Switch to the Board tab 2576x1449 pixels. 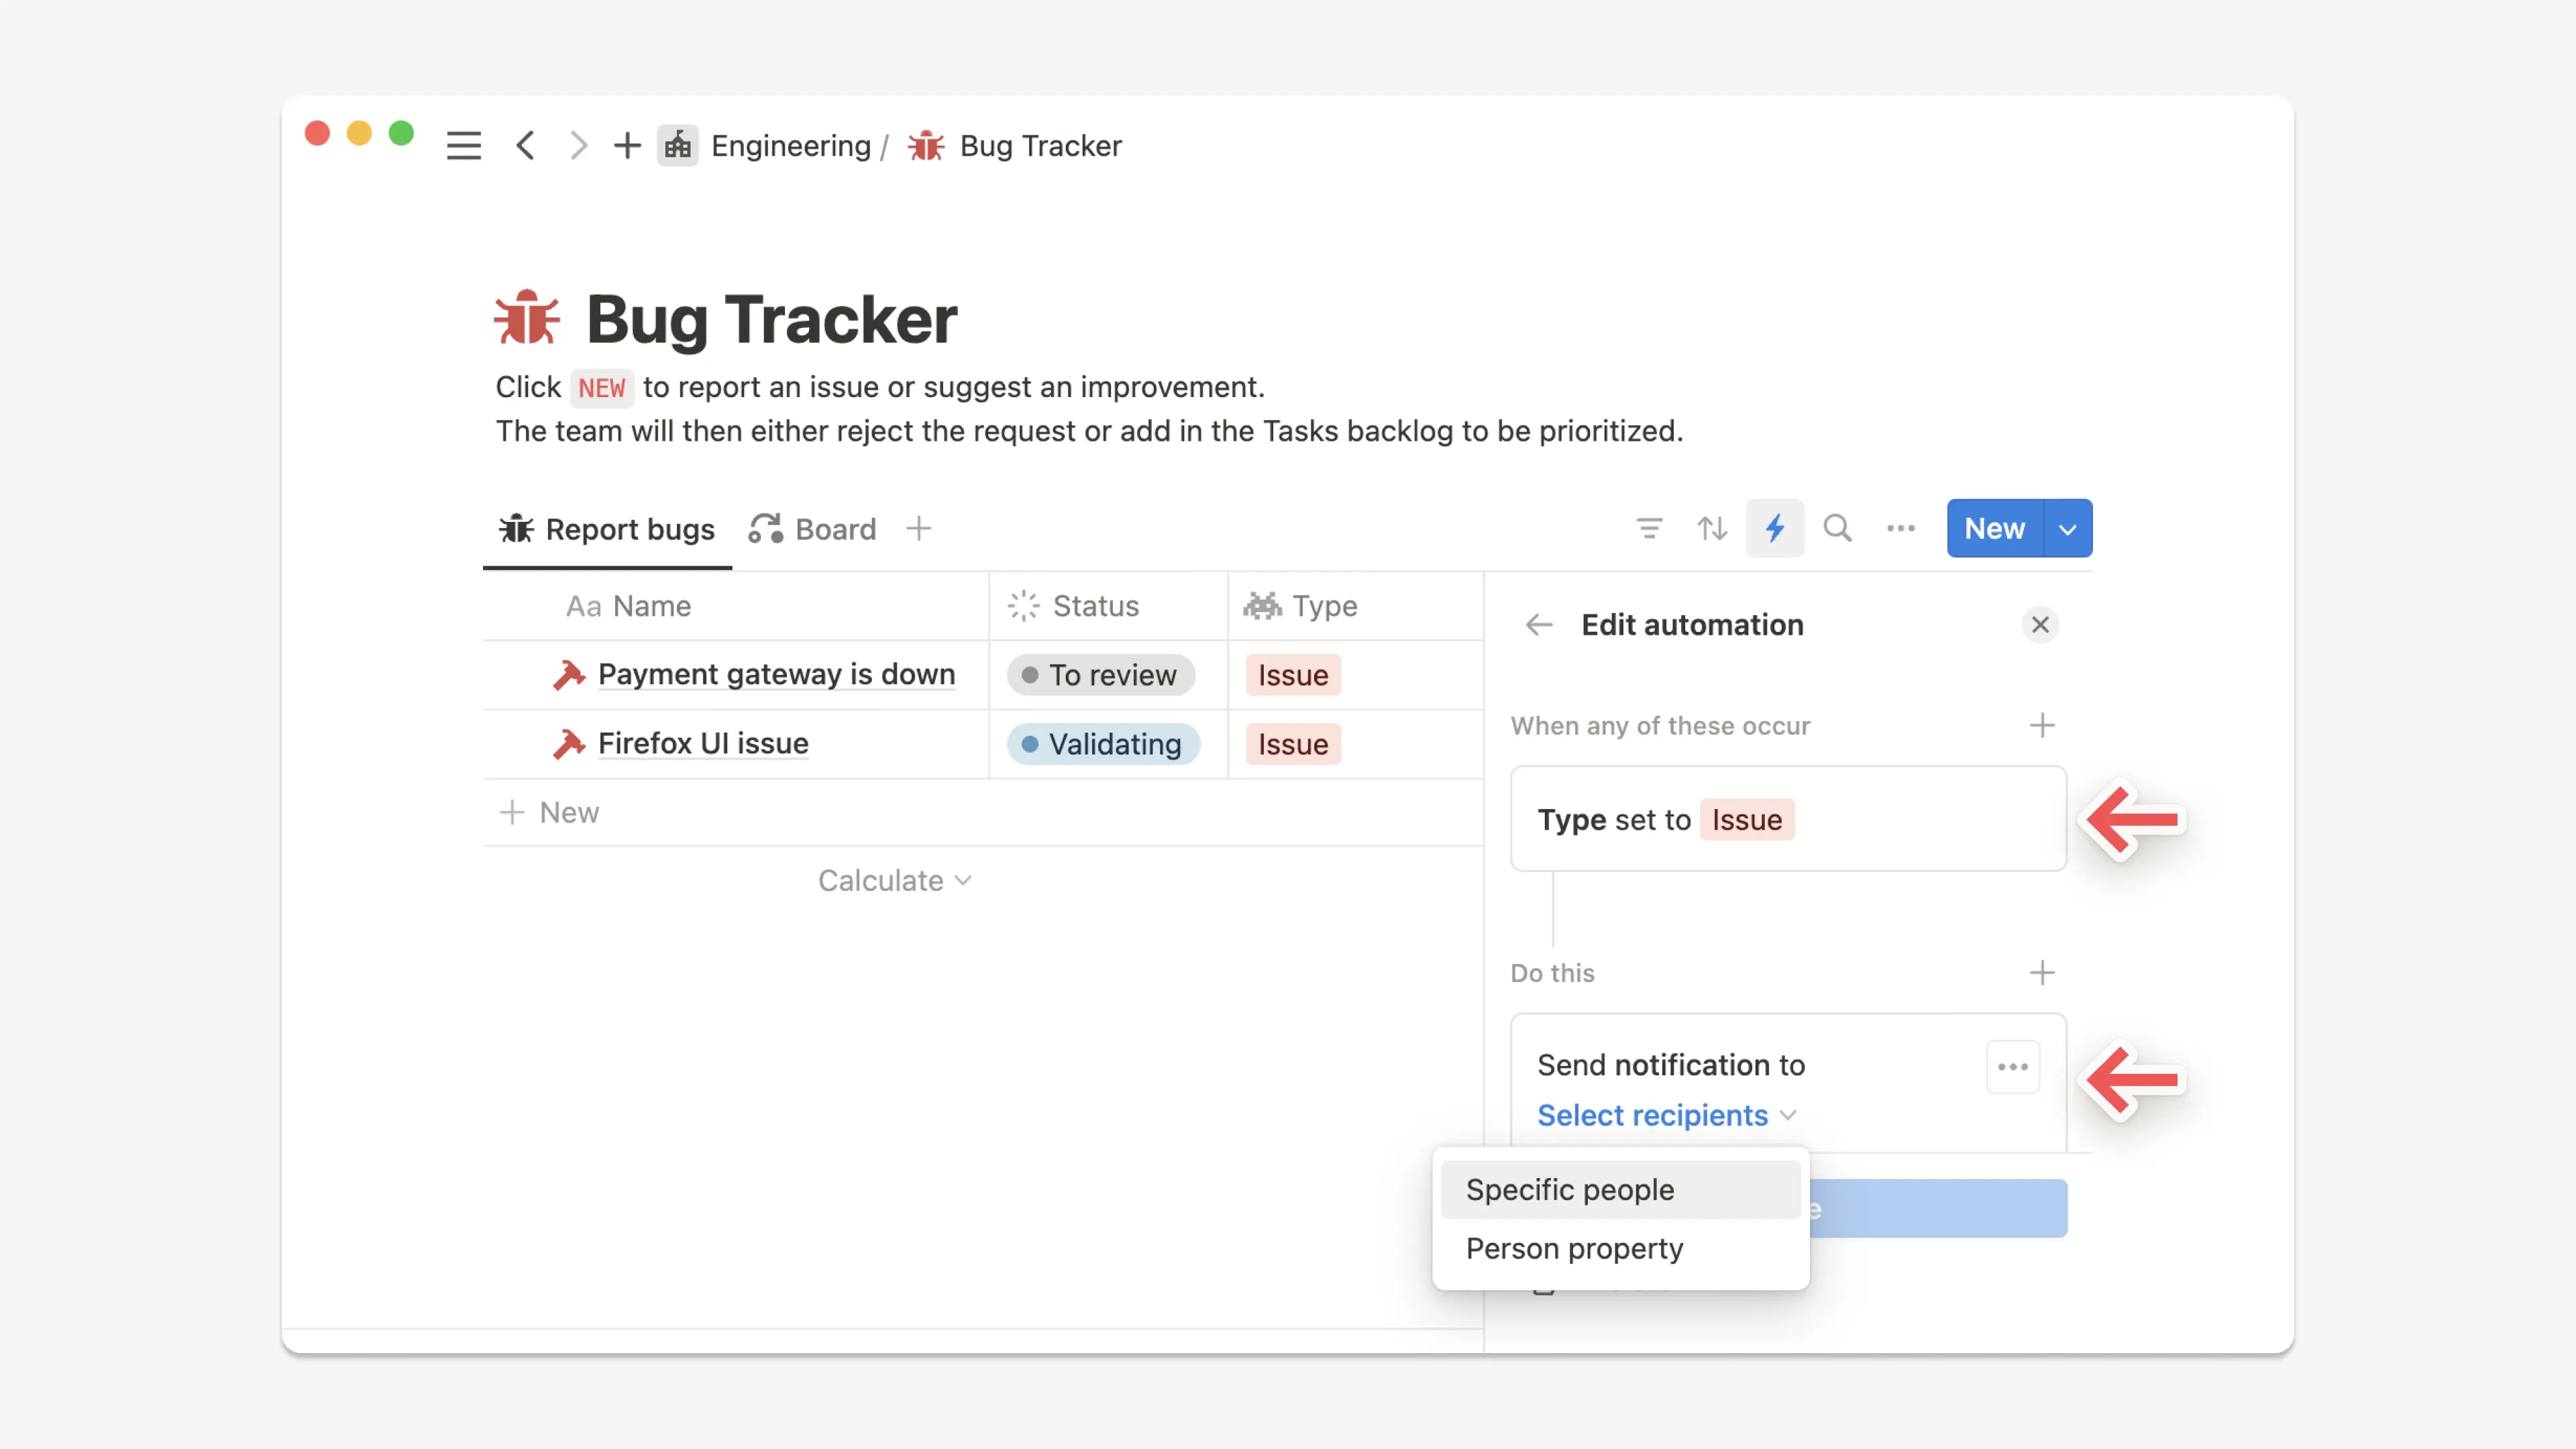(813, 528)
